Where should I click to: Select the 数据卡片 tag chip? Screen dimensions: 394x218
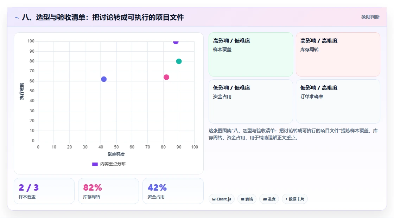click(295, 199)
